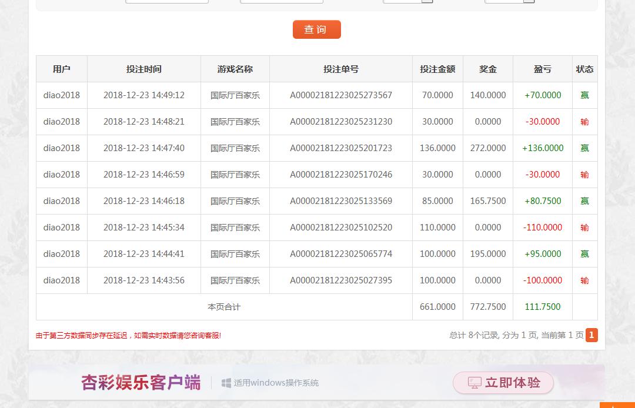Click the 投注金额 column header

coord(437,69)
